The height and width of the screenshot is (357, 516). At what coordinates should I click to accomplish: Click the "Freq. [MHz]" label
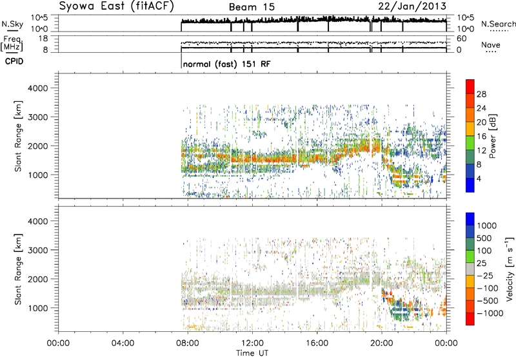tap(12, 43)
